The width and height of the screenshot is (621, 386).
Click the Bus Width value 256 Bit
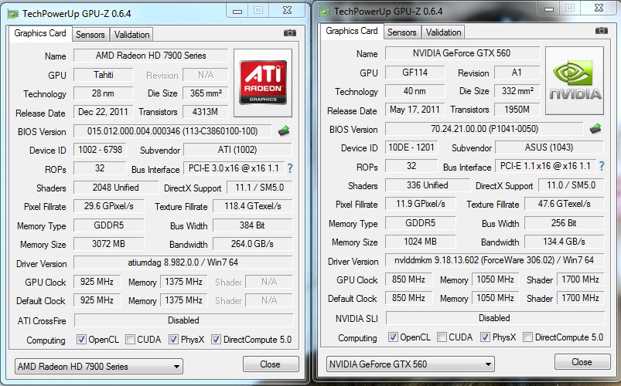[564, 222]
